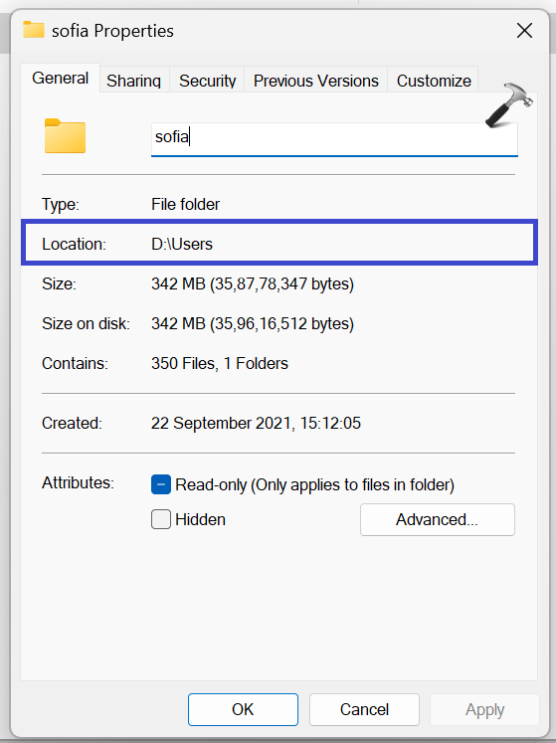The image size is (556, 743).
Task: Click the 350 Files, 1 Folders text
Action: pyautogui.click(x=220, y=363)
